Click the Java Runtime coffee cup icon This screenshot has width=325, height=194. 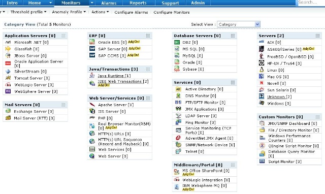[x=92, y=76]
